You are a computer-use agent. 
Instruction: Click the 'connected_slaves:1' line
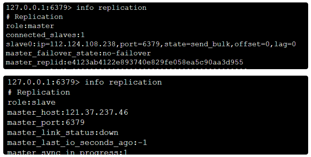[45, 35]
